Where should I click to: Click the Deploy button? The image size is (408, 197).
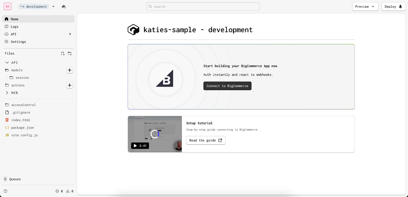click(x=393, y=7)
